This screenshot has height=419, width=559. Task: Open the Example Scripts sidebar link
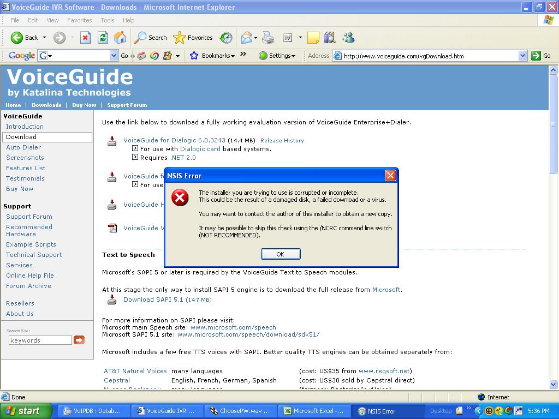click(31, 244)
